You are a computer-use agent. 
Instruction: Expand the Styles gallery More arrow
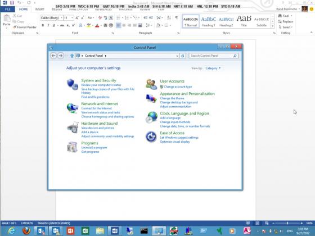(x=273, y=26)
